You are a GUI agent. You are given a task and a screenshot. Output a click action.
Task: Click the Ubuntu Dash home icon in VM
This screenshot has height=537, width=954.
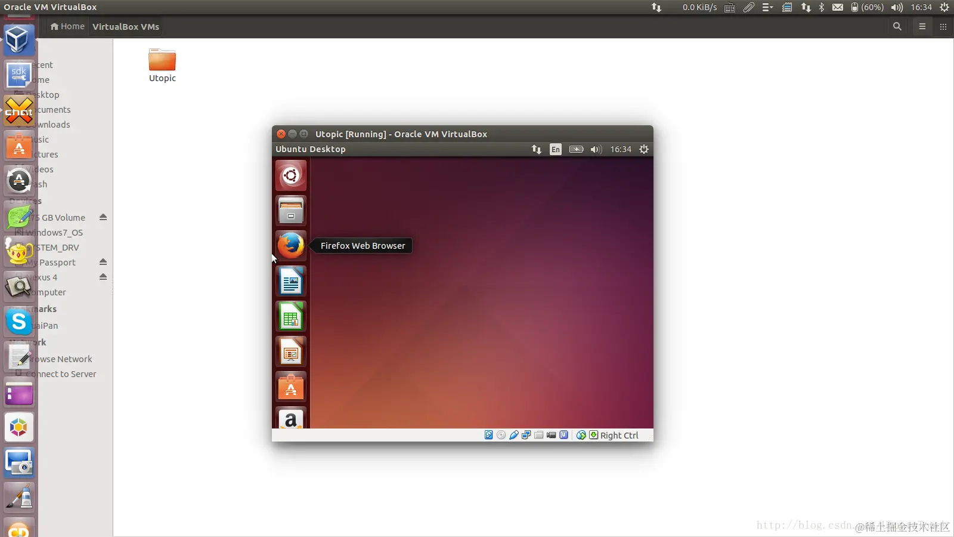pos(291,175)
